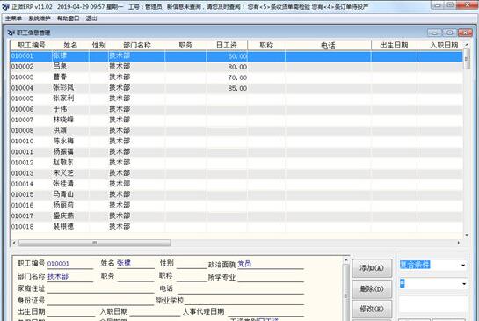Minimize the 职工信息管理 inner window
Screen dimensions: 479x321
coord(435,33)
